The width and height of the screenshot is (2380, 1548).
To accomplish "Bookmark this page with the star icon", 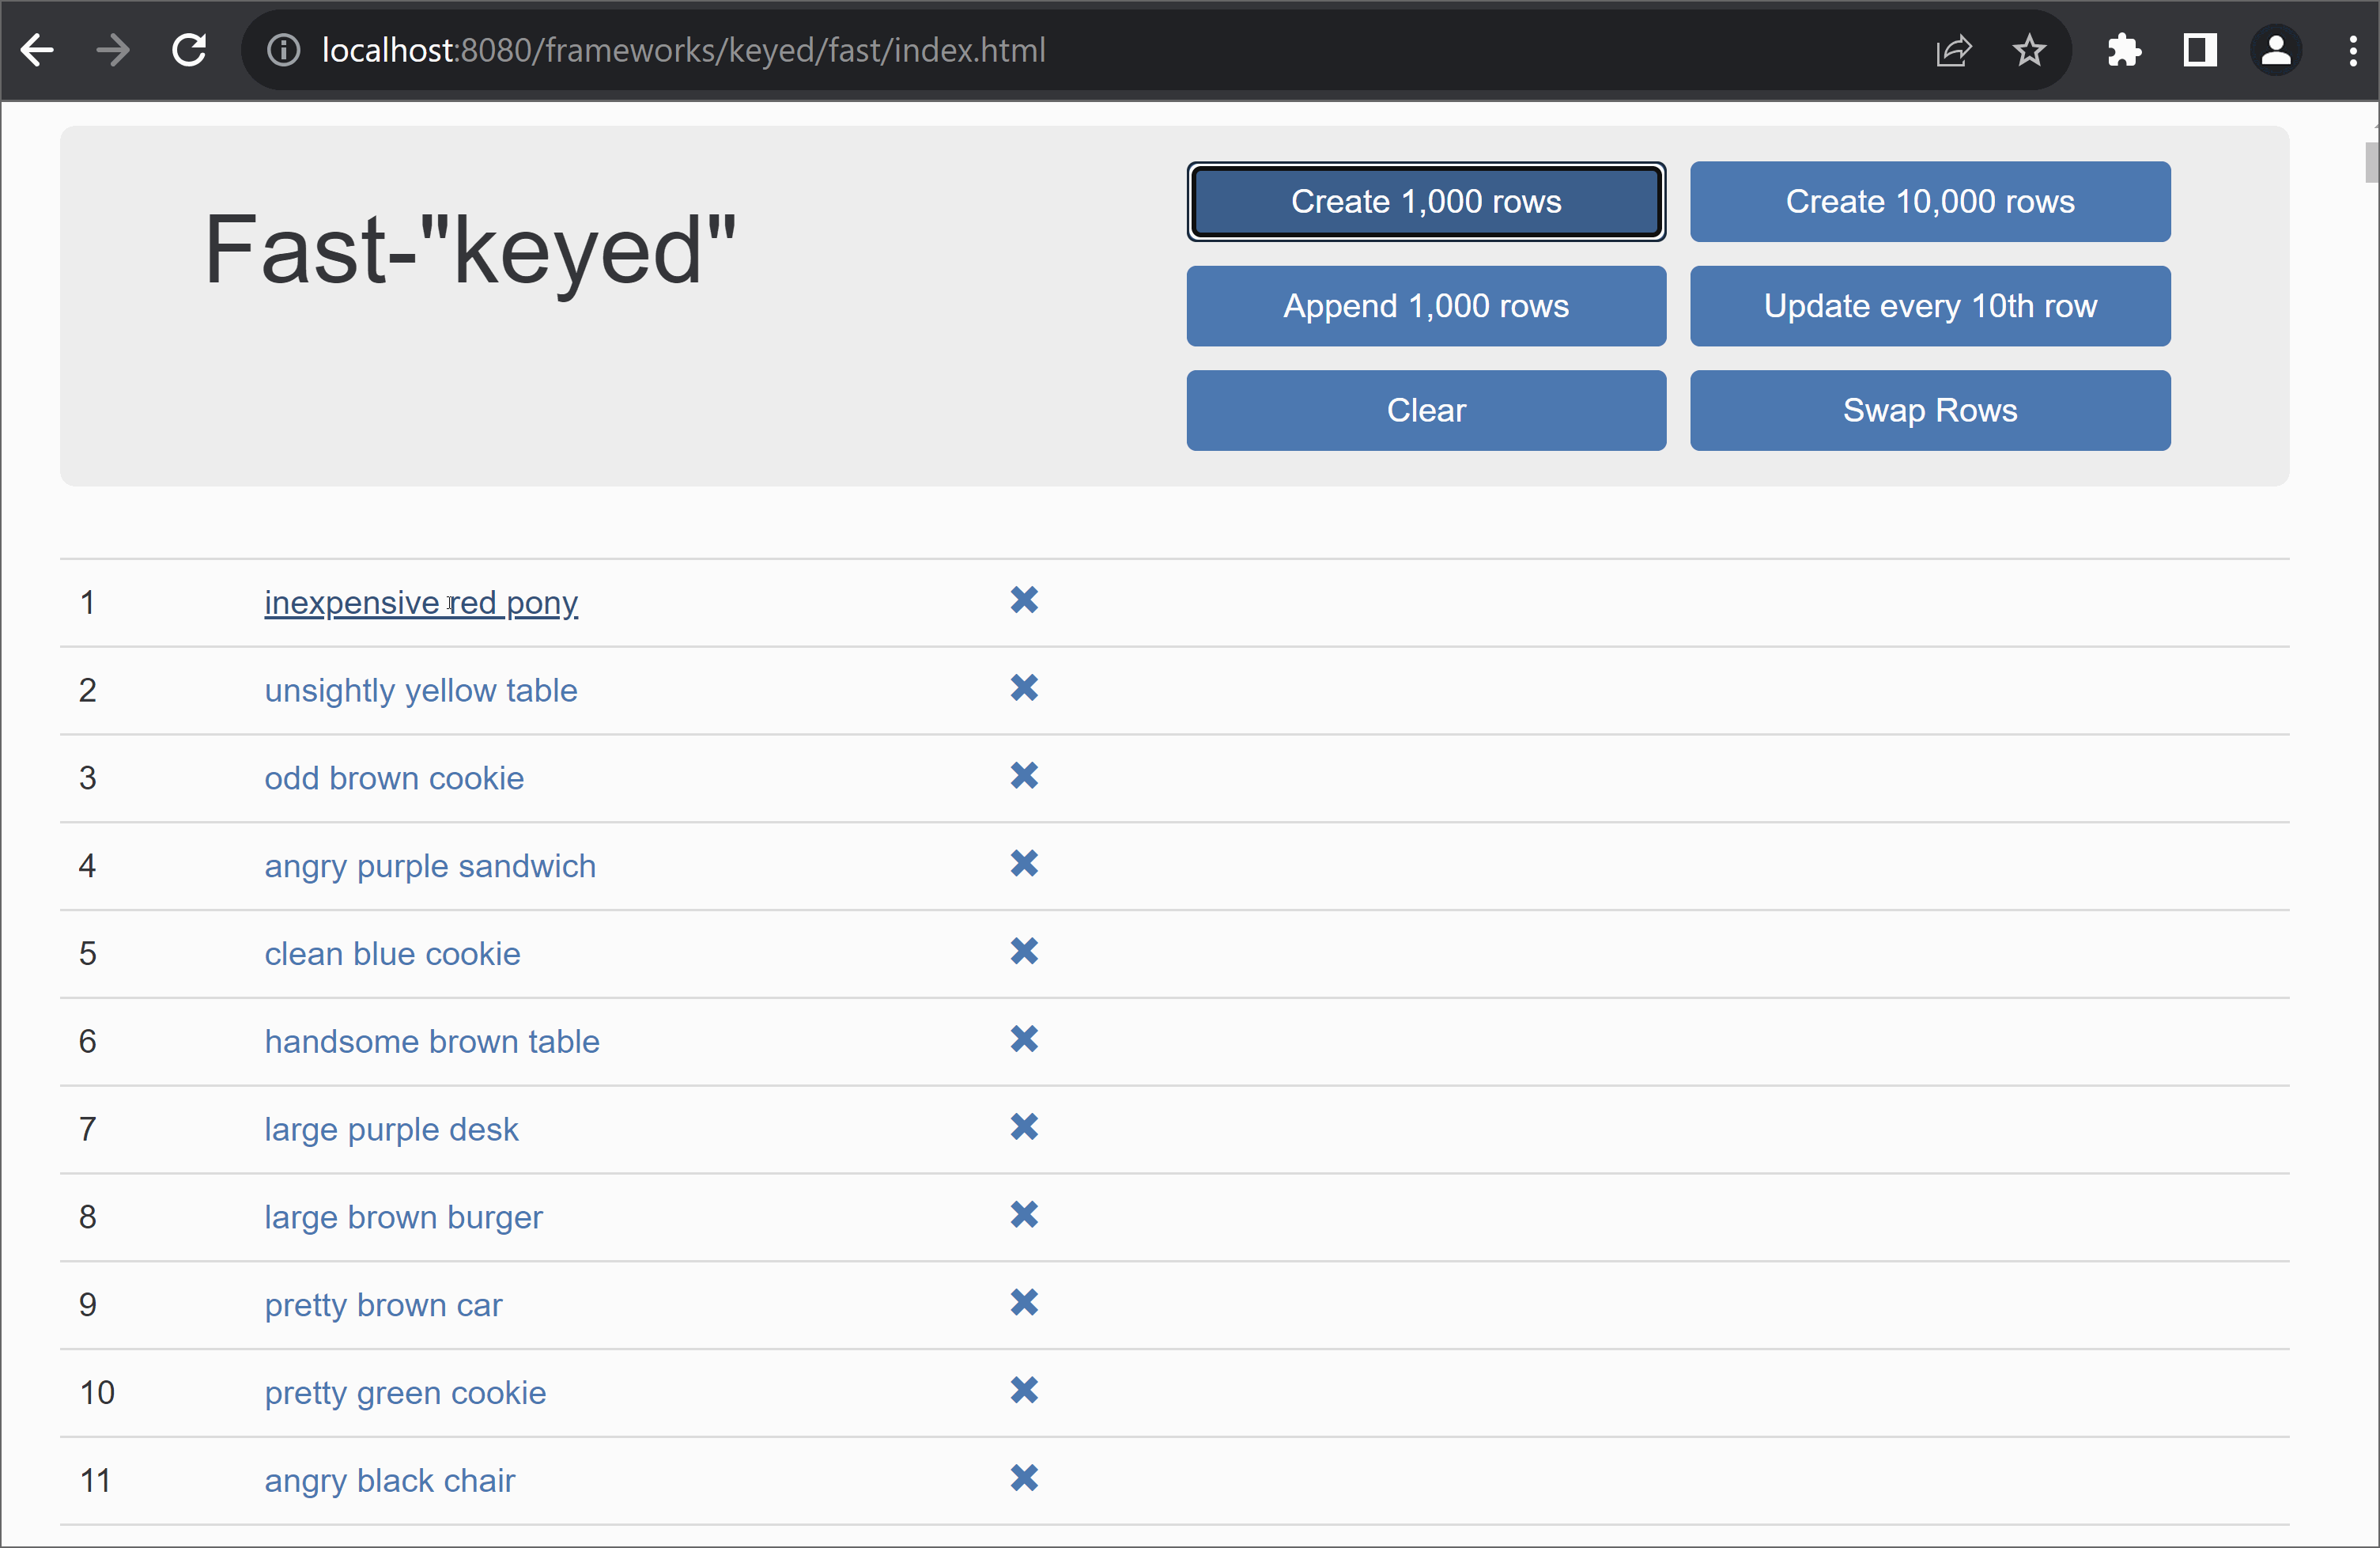I will [2029, 50].
